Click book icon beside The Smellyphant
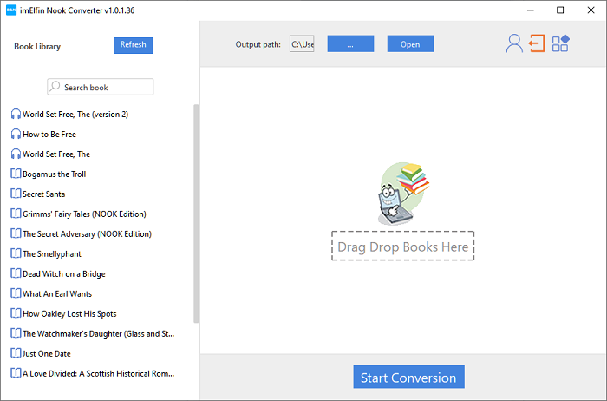Image resolution: width=607 pixels, height=401 pixels. pos(16,253)
